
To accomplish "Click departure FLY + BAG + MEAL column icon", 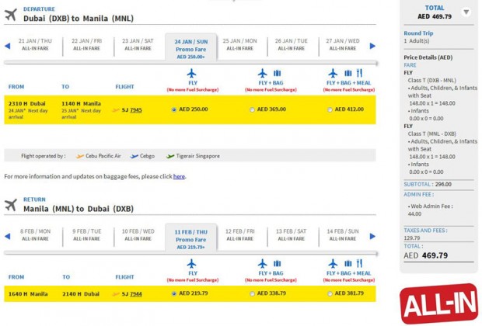I will point(348,73).
